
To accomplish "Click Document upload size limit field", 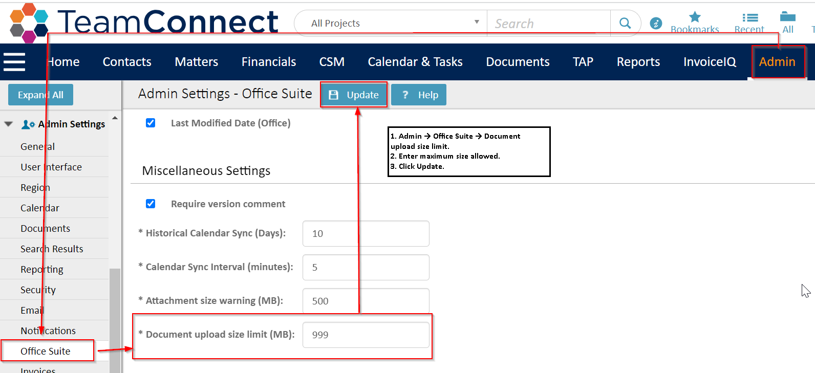I will (x=366, y=335).
